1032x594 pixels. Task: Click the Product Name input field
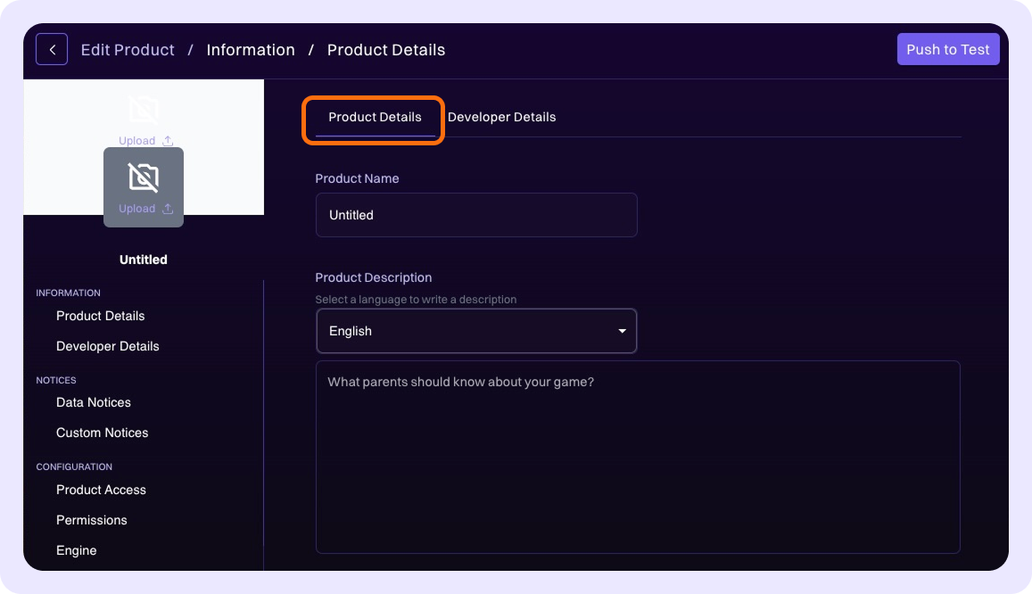[476, 215]
